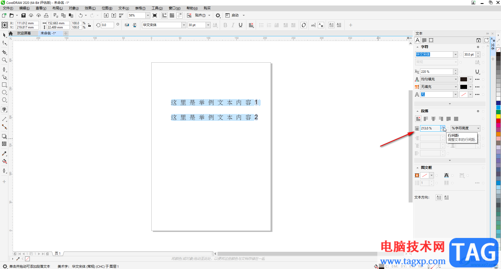Toggle Character tab in Text docker
Image resolution: width=501 pixels, height=269 pixels.
tap(417, 40)
